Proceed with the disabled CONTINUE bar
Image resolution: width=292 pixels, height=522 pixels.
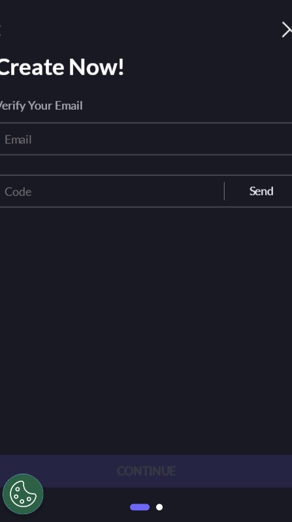click(x=146, y=471)
